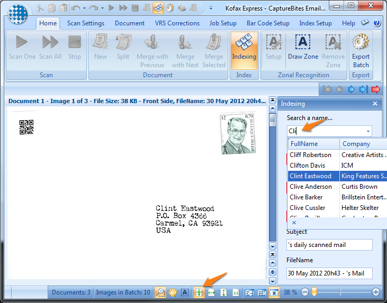
Task: Open the Scan Settings tab
Action: tap(86, 23)
